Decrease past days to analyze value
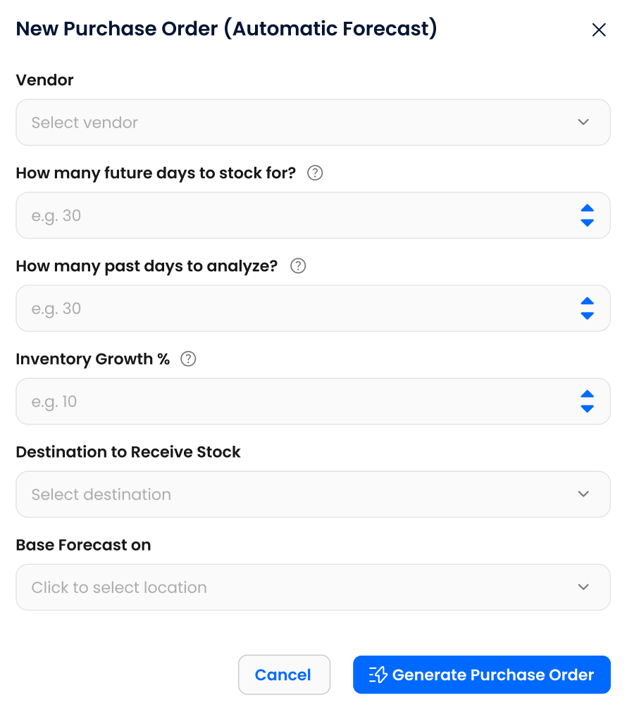 point(588,315)
